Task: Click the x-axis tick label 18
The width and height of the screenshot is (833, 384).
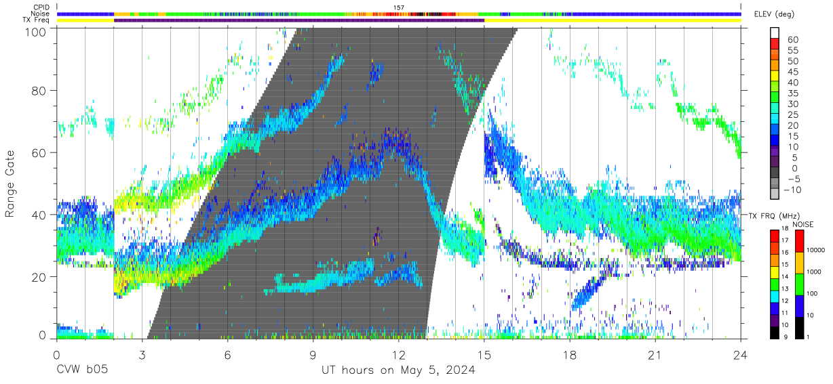Action: point(570,355)
